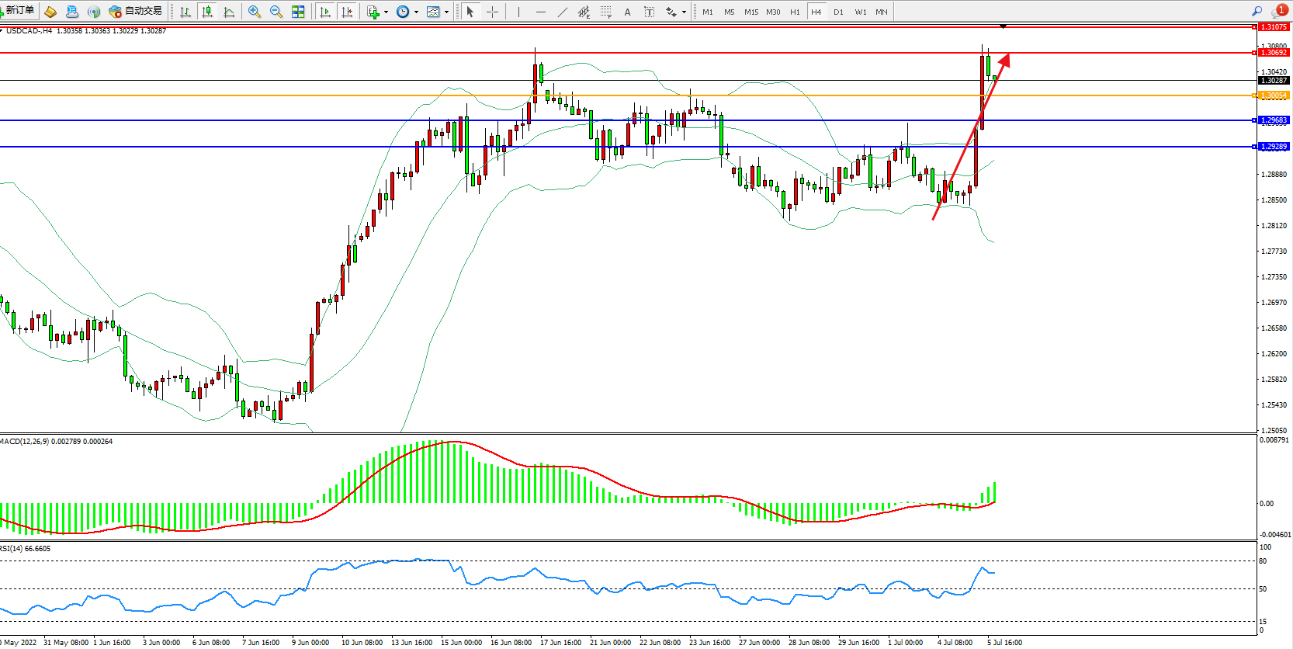This screenshot has height=649, width=1293.
Task: Click the zoom out magnifier icon
Action: 276,12
